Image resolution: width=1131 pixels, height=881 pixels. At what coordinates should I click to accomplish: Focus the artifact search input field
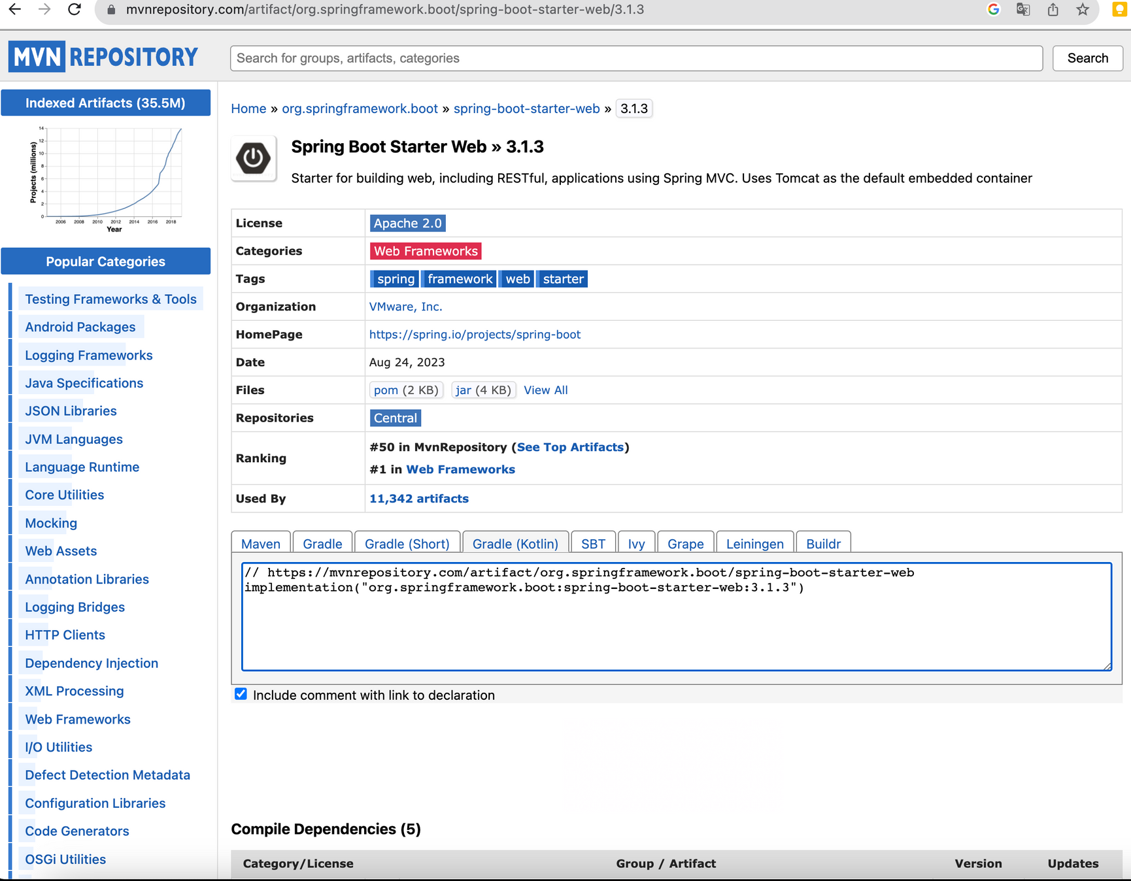pos(636,58)
